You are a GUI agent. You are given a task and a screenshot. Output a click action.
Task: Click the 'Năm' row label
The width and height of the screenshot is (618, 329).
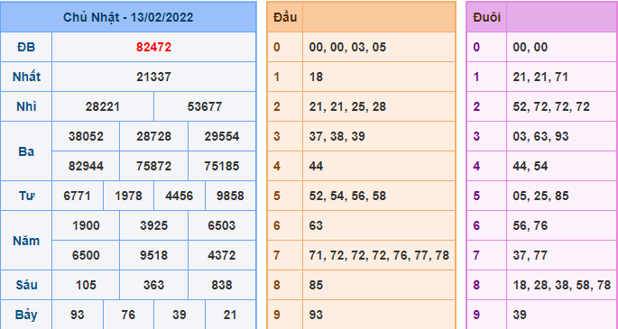pos(26,241)
